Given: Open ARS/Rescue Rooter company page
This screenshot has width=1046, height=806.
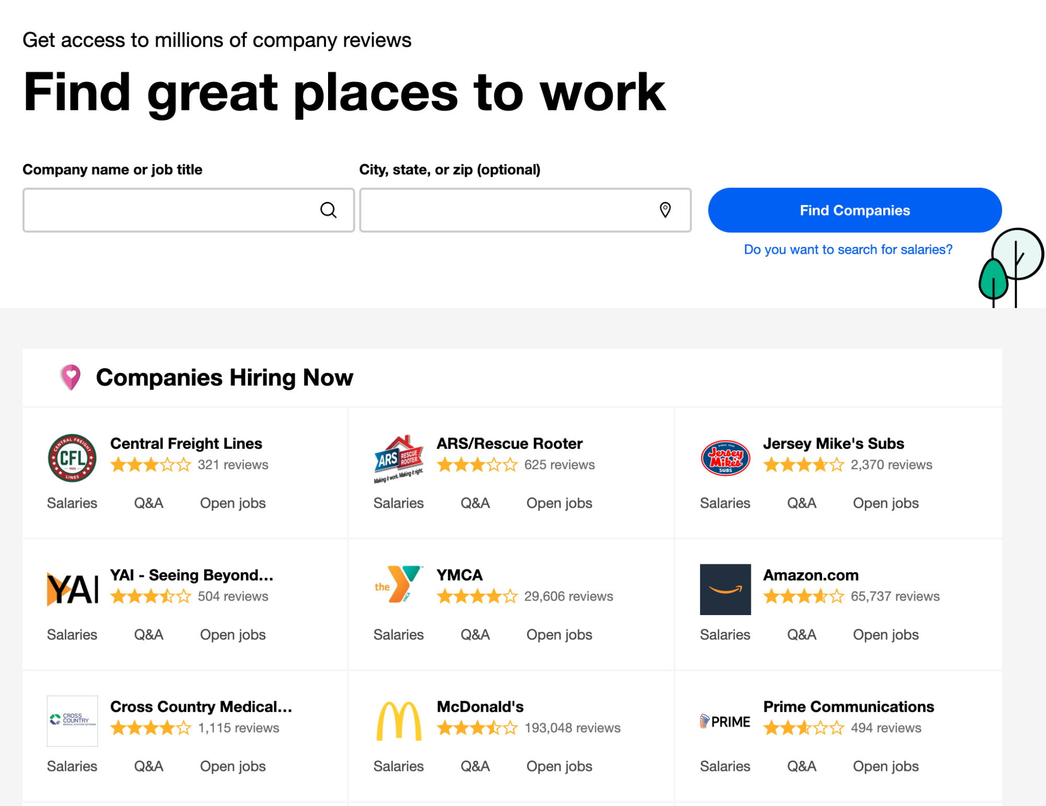Looking at the screenshot, I should (509, 444).
